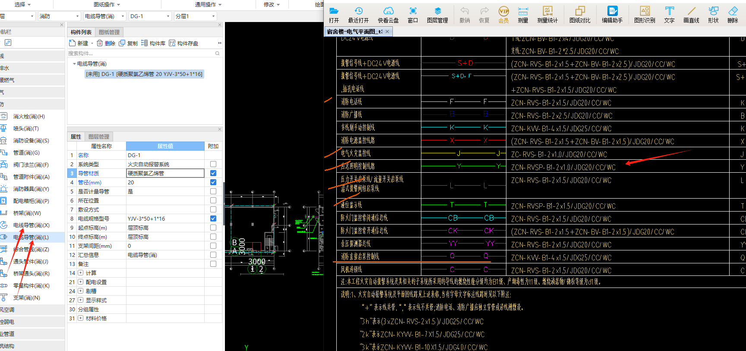
Task: Click 复制 copy component icon
Action: [x=128, y=43]
